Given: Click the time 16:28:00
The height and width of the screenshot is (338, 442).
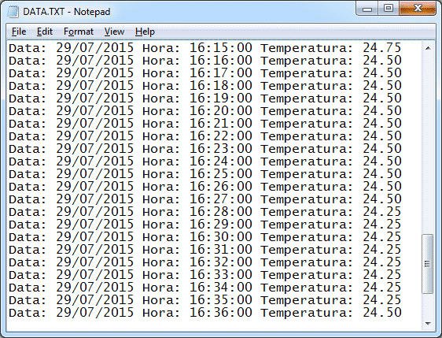Looking at the screenshot, I should click(221, 212).
